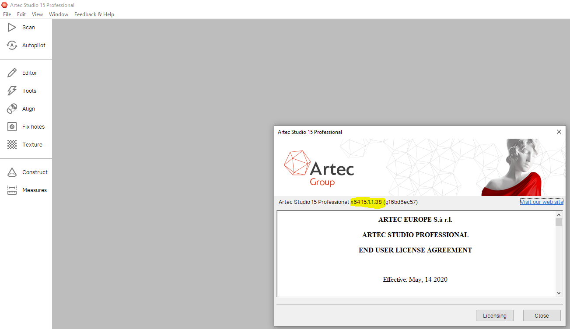Image resolution: width=570 pixels, height=329 pixels.
Task: Open the Texture checkerboard icon
Action: (12, 145)
